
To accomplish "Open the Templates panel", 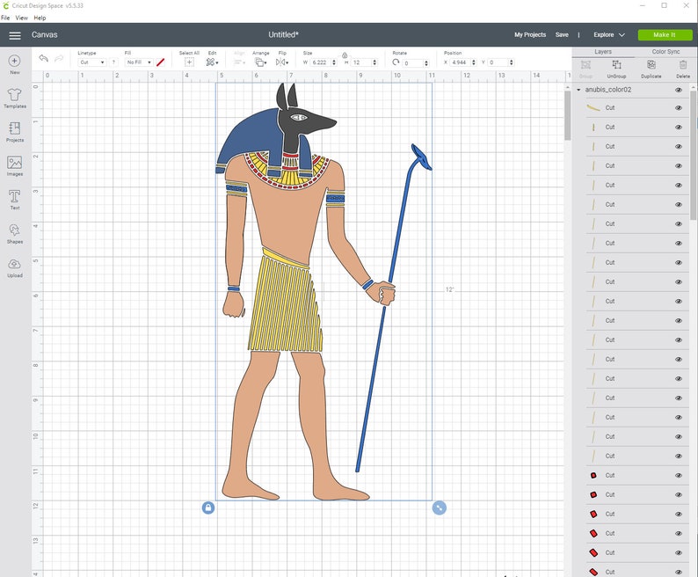I will (15, 98).
